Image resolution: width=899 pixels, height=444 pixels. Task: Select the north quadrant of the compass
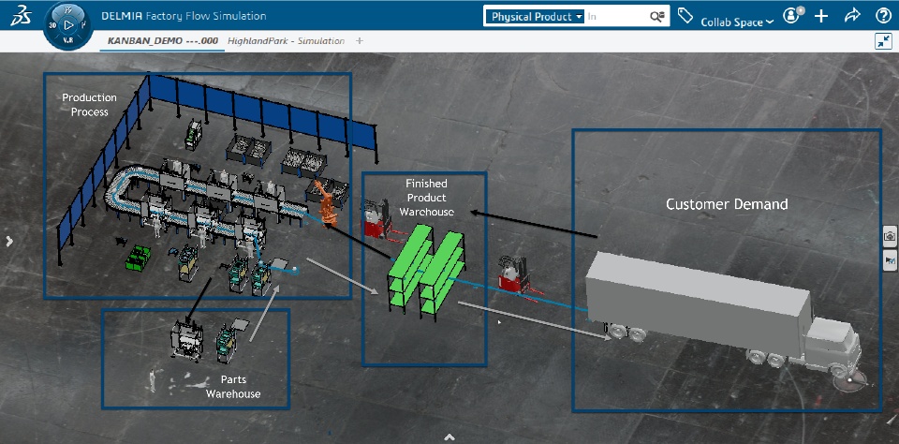[x=68, y=10]
